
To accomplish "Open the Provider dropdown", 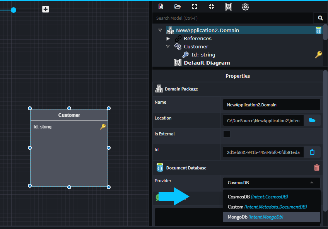I will coord(272,183).
